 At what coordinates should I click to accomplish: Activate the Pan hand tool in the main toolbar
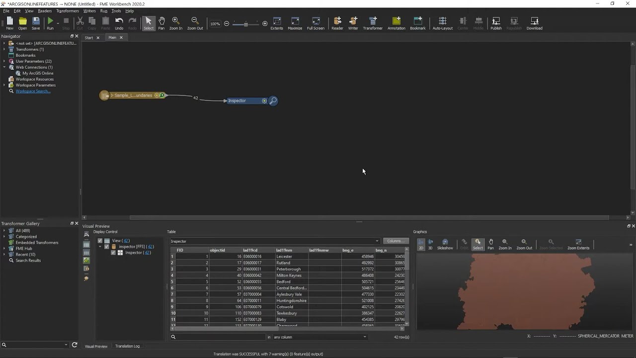point(161,23)
